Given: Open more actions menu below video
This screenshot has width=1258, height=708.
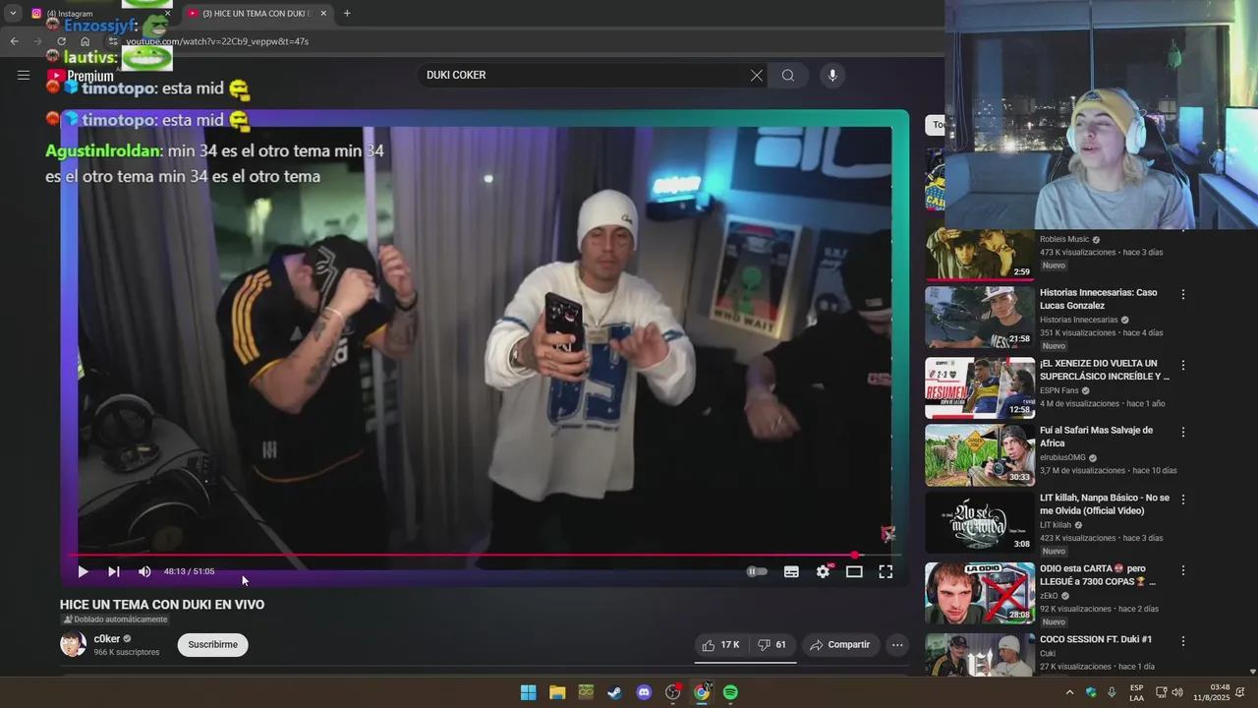Looking at the screenshot, I should point(896,645).
